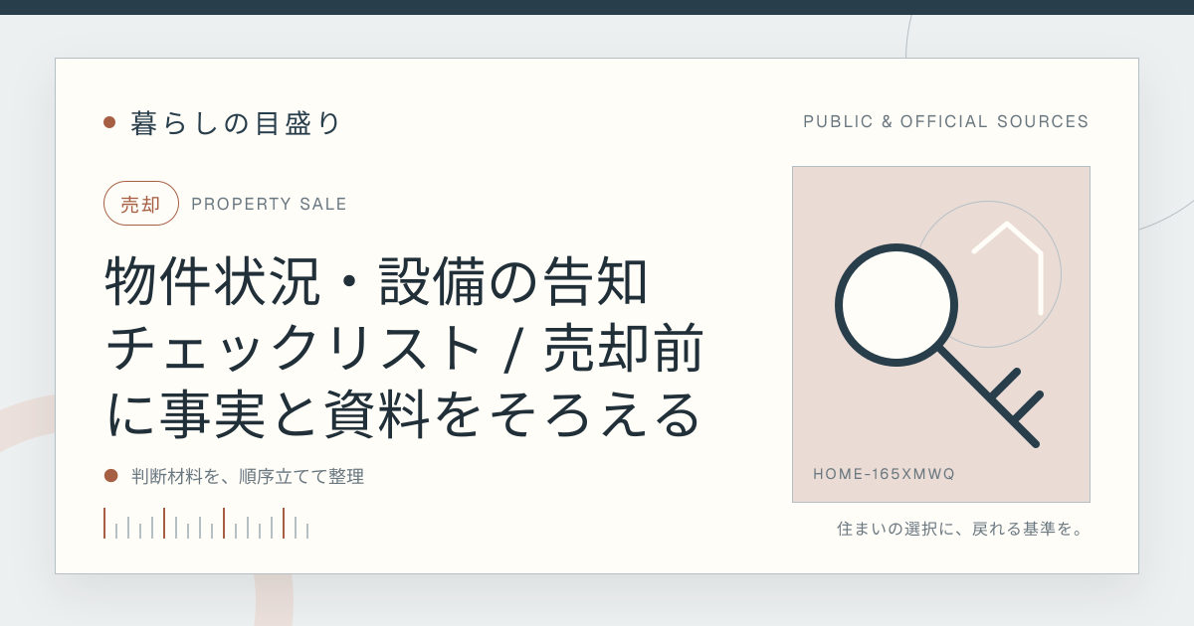Click the pink illustration thumbnail panel
This screenshot has width=1194, height=626.
[941, 334]
